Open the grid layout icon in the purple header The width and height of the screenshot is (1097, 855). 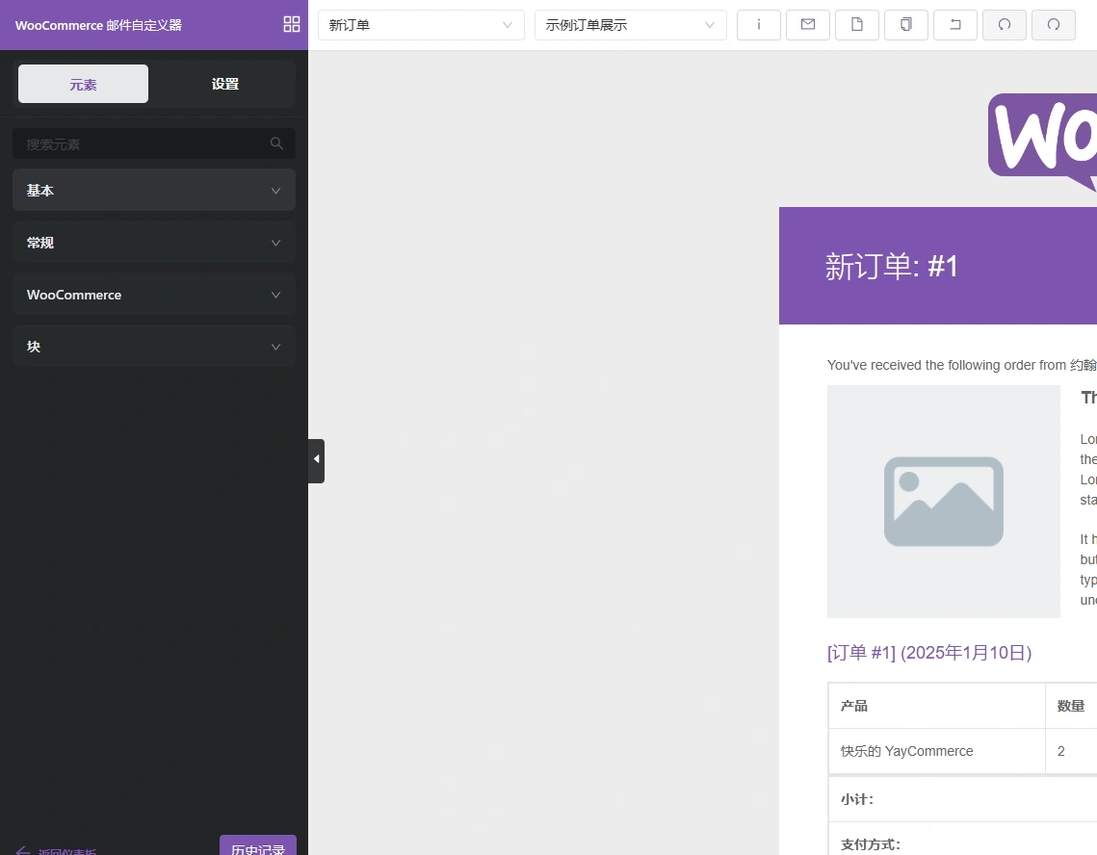(x=291, y=24)
